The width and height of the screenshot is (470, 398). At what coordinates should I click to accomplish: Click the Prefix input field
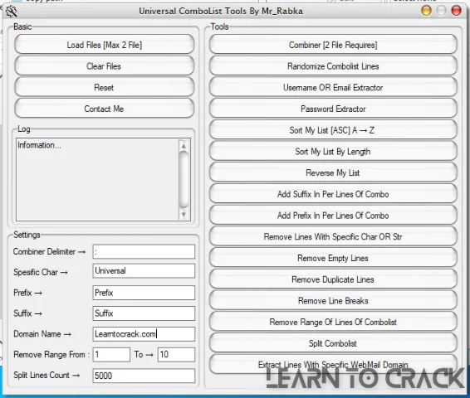144,293
